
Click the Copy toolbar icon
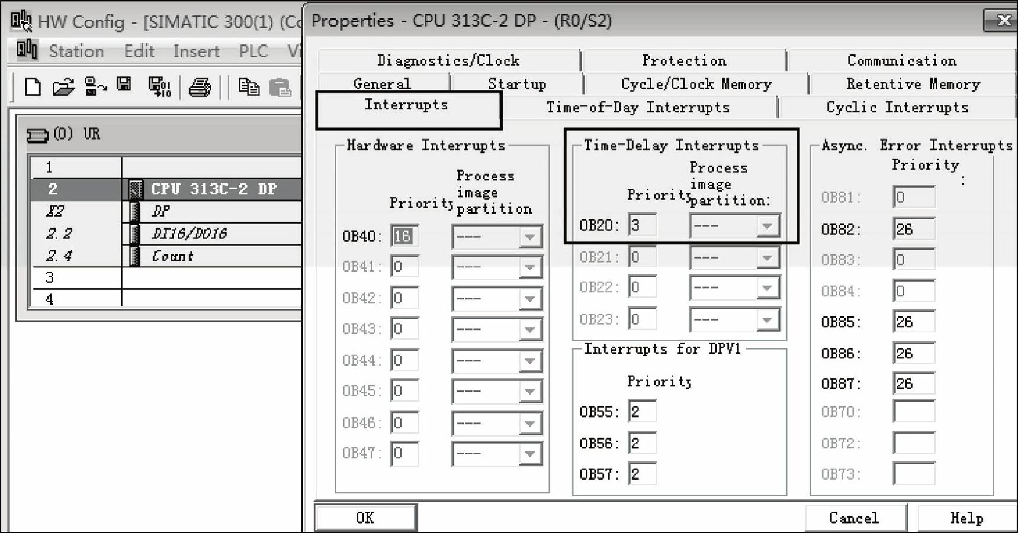(249, 87)
